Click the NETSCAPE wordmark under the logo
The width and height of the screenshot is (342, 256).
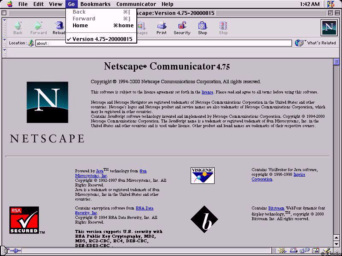(x=47, y=138)
